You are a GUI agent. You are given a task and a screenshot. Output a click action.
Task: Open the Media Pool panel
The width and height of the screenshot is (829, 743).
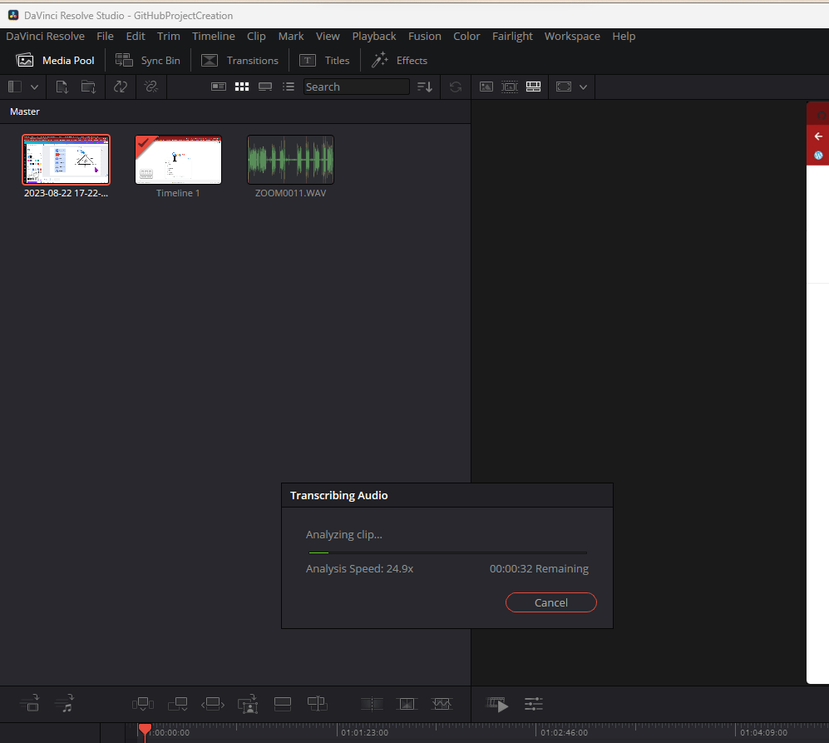[x=56, y=61]
